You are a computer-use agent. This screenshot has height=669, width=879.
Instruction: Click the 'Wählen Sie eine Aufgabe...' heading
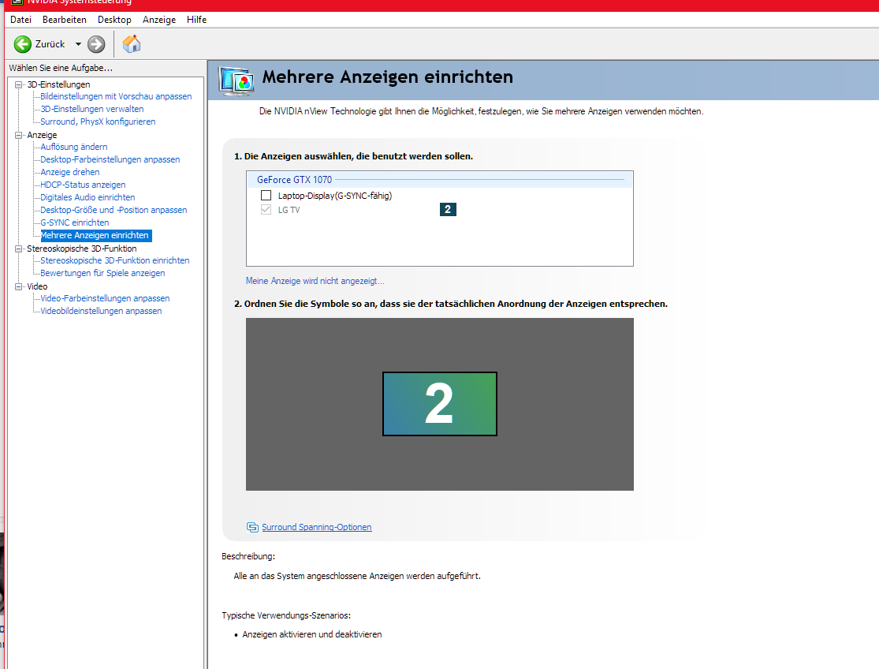point(61,68)
